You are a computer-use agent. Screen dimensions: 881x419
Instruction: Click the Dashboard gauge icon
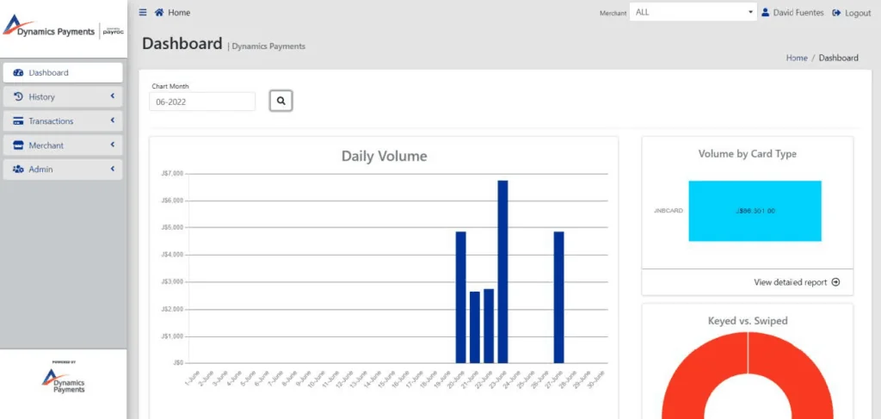coord(18,72)
